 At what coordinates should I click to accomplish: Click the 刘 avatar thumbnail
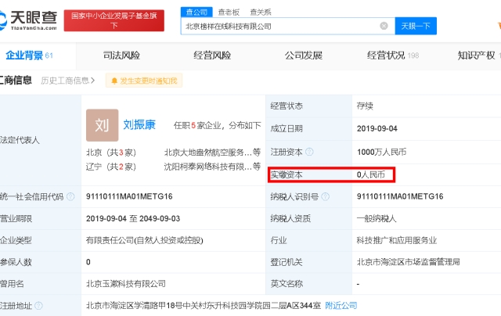(102, 125)
